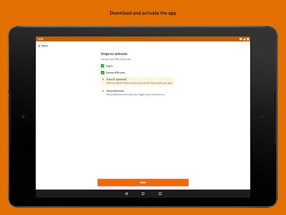Click the 12:07 clock in status bar

(40, 39)
